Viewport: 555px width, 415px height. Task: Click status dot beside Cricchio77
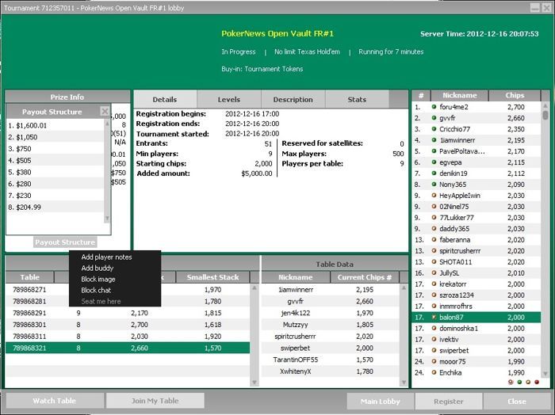coord(434,128)
